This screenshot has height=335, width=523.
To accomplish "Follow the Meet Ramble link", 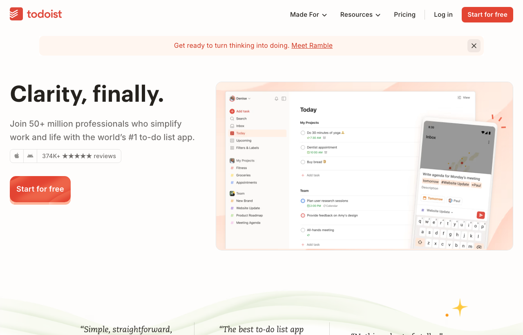I will click(312, 46).
